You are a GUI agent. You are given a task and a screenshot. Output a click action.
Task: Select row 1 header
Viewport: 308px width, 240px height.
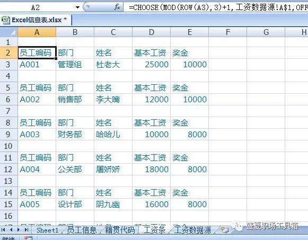(x=9, y=42)
